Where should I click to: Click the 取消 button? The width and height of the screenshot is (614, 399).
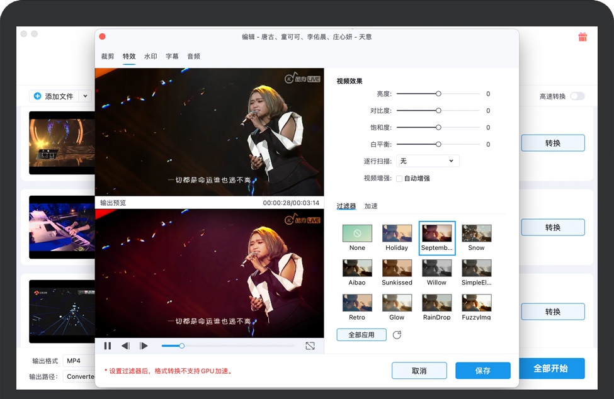pyautogui.click(x=419, y=371)
